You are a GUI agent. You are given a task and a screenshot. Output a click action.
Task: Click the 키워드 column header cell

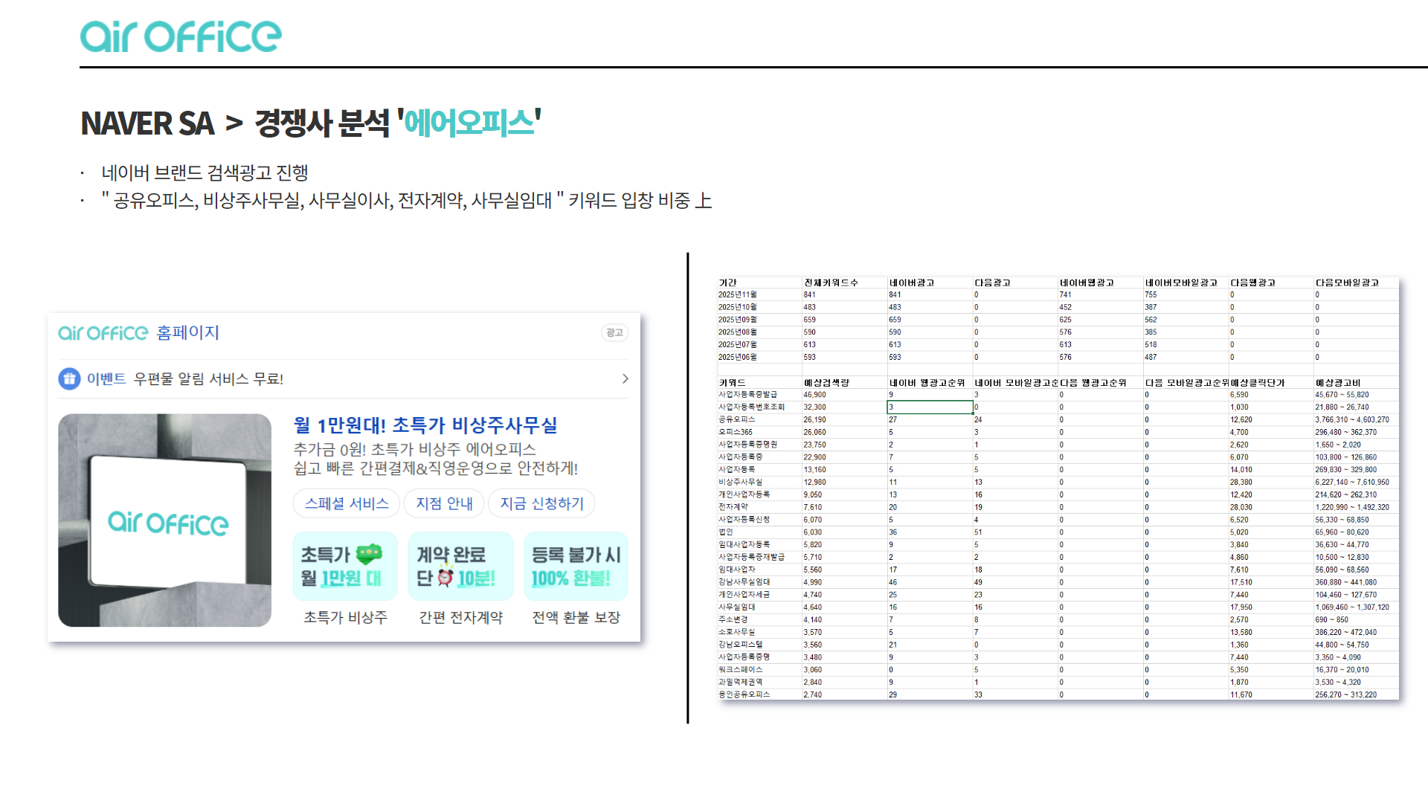tap(733, 382)
